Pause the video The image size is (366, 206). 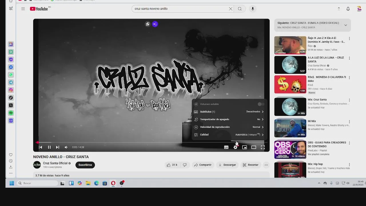click(x=49, y=147)
